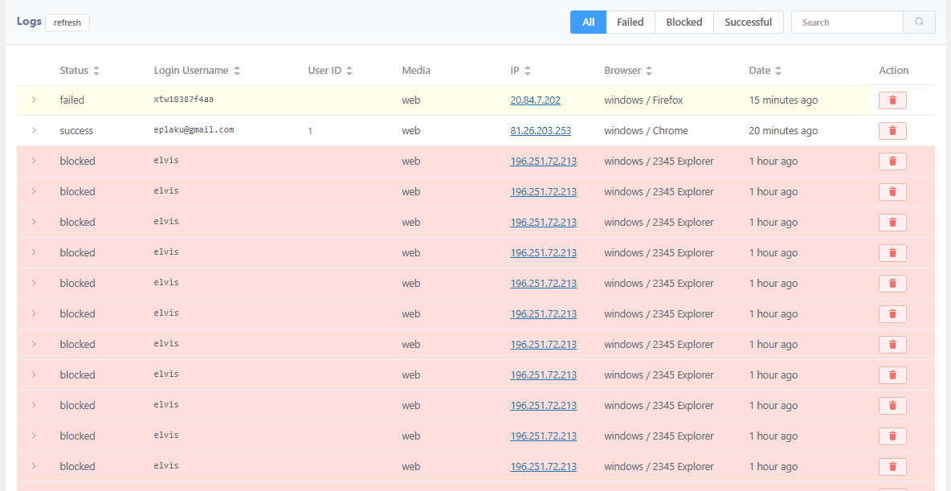
Task: Delete the failed xtw18387f4aa log entry
Action: point(892,100)
